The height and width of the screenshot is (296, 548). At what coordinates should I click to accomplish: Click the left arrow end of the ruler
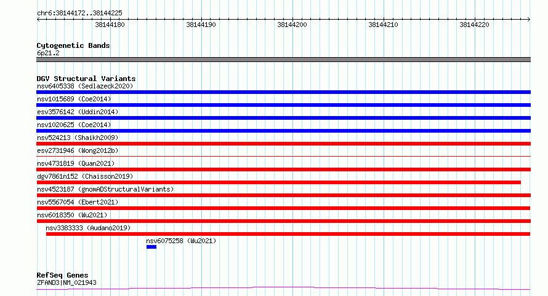pyautogui.click(x=38, y=20)
